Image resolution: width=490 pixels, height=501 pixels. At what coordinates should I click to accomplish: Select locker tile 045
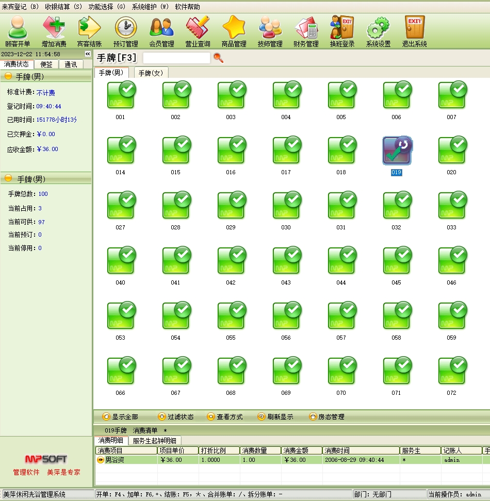(x=396, y=263)
